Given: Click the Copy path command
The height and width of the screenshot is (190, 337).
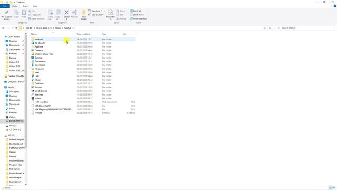Looking at the screenshot, I should (34, 15).
